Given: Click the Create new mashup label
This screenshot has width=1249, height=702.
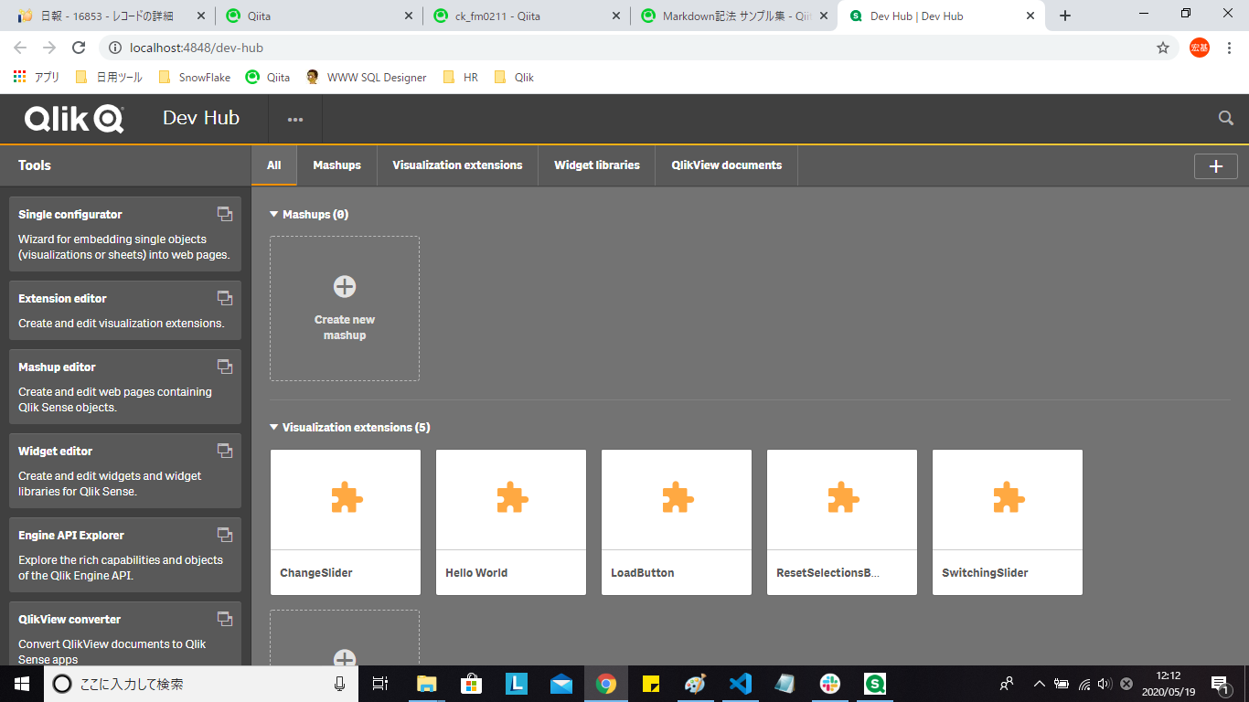Looking at the screenshot, I should click(345, 327).
